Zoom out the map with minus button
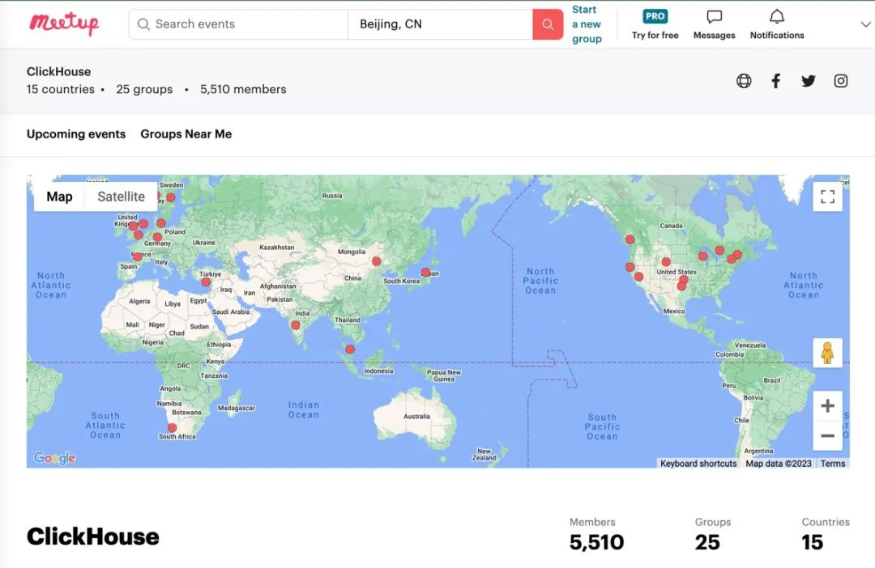 click(827, 435)
